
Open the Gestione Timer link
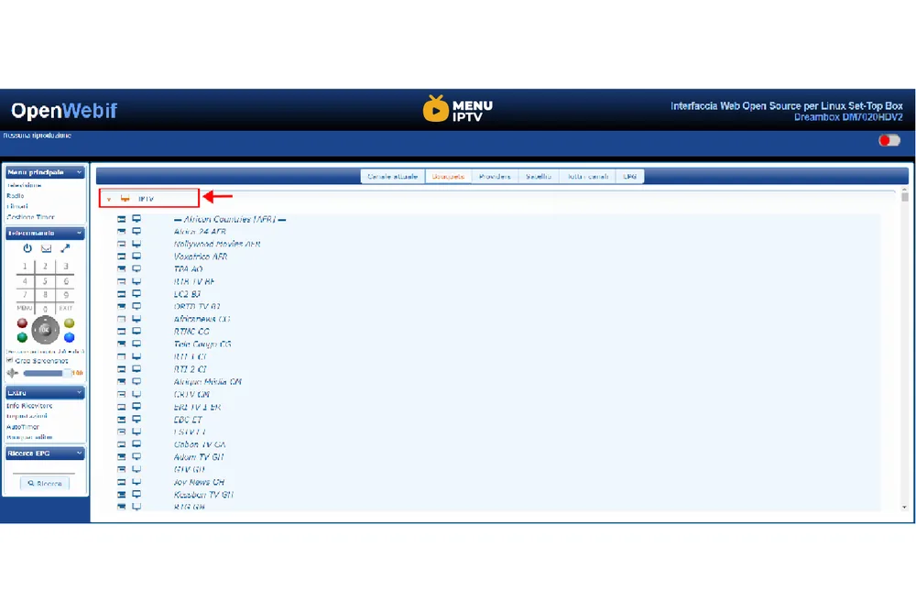click(30, 217)
